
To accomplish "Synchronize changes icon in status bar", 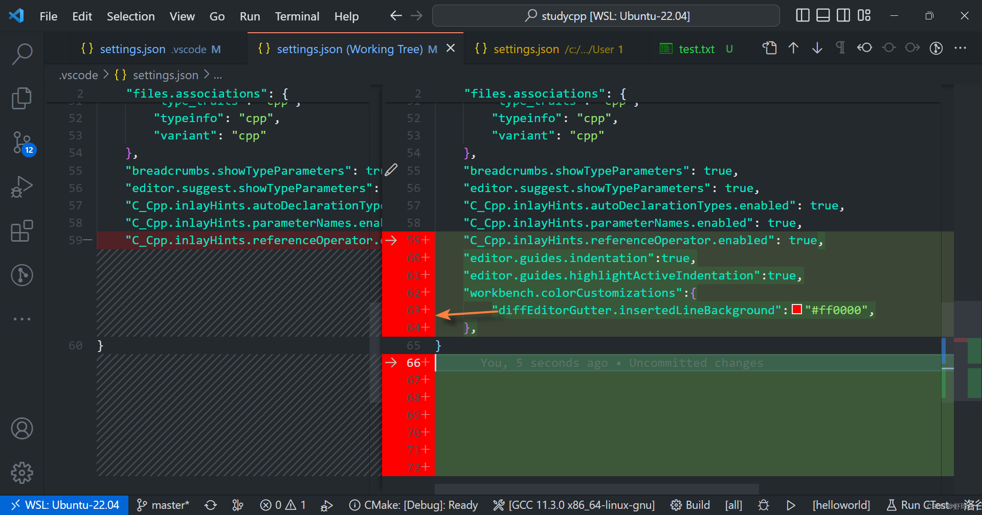I will [211, 505].
